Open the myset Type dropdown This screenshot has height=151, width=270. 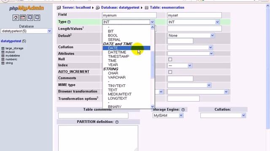click(x=194, y=22)
